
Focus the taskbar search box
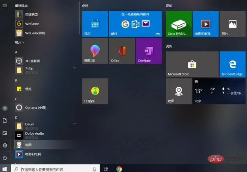coord(55,169)
